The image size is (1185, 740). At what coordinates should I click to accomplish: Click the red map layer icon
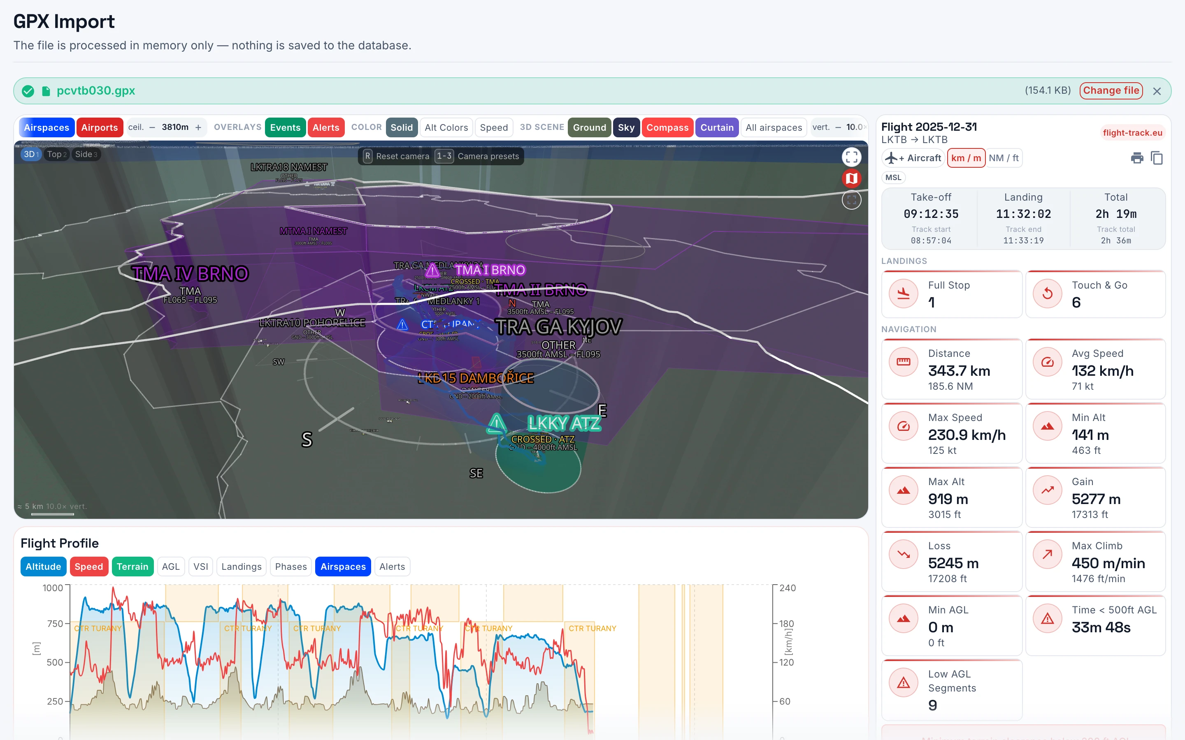point(851,179)
